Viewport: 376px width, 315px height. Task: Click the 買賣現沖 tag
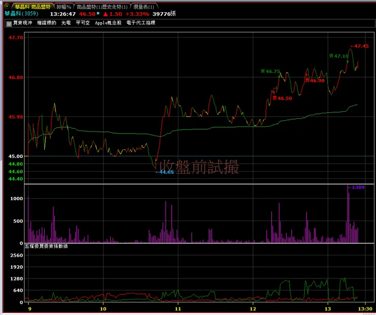[x=22, y=23]
